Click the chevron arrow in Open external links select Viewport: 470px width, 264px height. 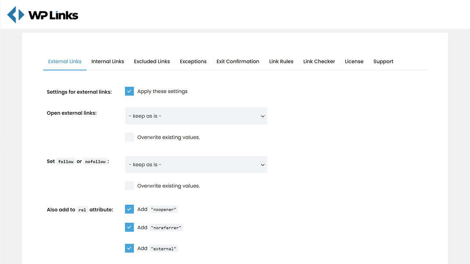pos(263,116)
